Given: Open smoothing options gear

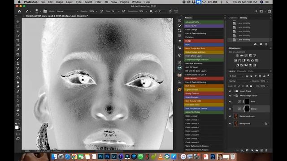Looking at the screenshot, I should click(x=151, y=11).
